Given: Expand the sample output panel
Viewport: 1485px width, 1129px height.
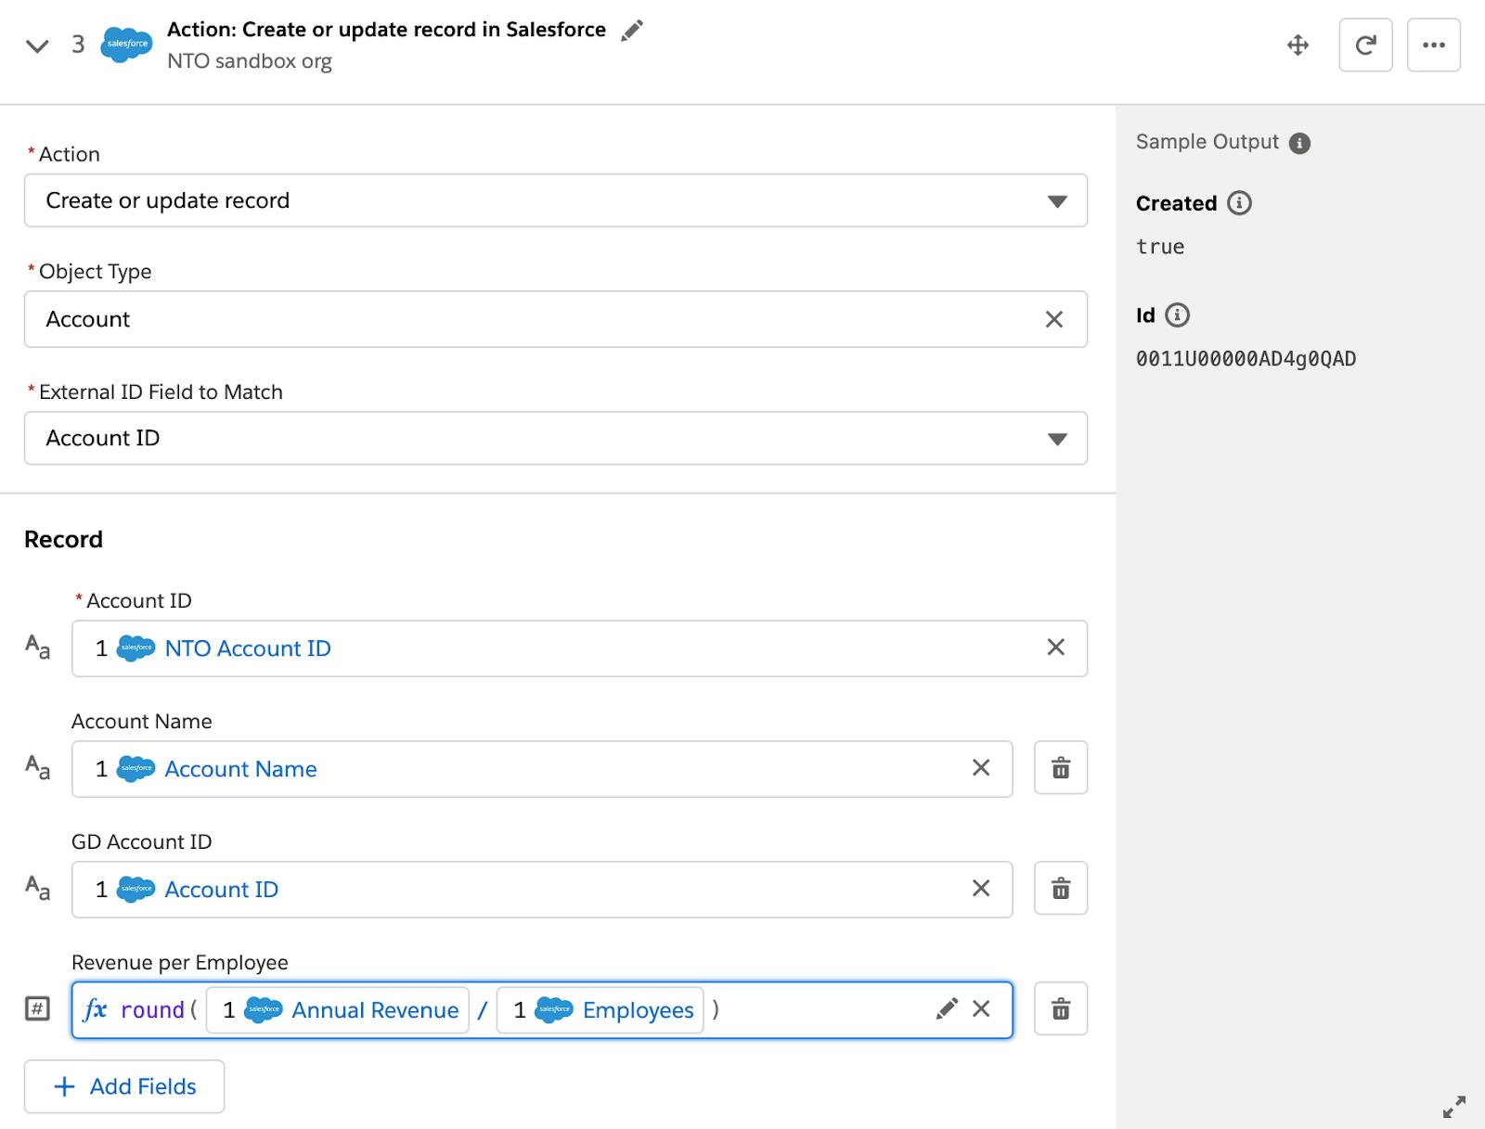Looking at the screenshot, I should click(1454, 1107).
